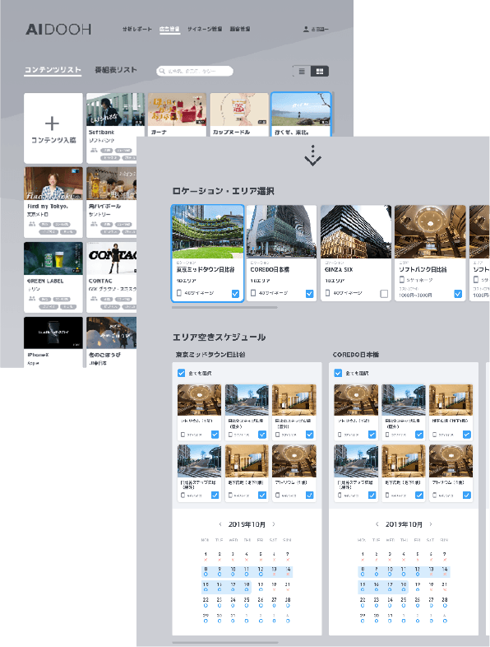Toggle 全てを選択 in COREDO日本橋 schedule panel
The width and height of the screenshot is (490, 647).
pyautogui.click(x=338, y=373)
